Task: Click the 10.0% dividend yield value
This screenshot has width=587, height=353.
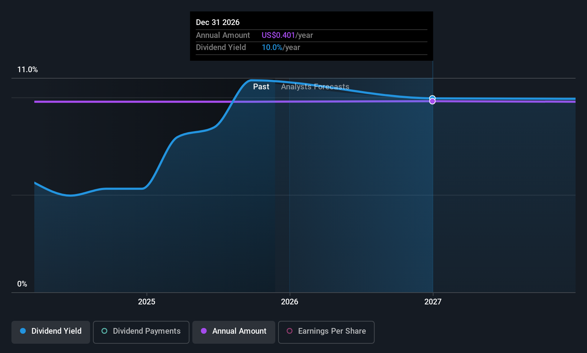Action: coord(272,47)
